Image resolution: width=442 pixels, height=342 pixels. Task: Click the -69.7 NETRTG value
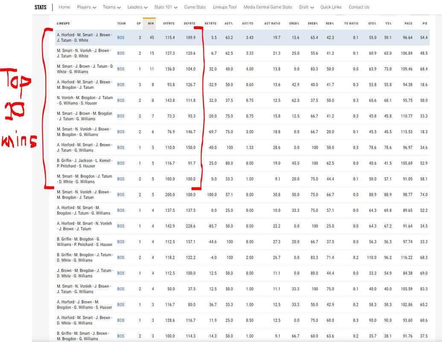[x=212, y=132]
